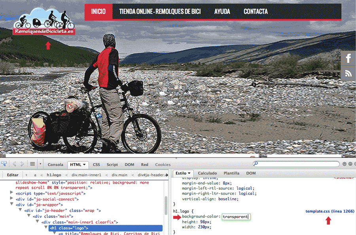Open the INICIO menu item

(98, 11)
